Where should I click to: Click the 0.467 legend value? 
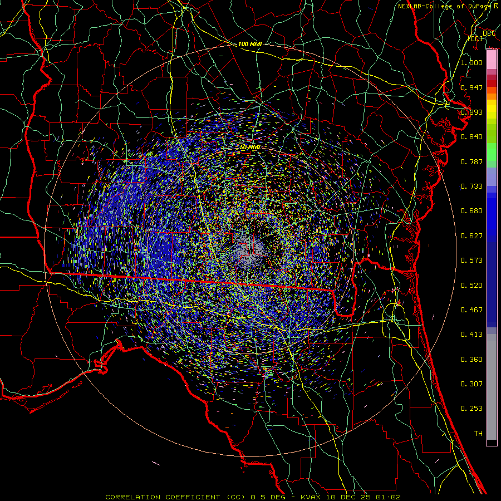(471, 310)
